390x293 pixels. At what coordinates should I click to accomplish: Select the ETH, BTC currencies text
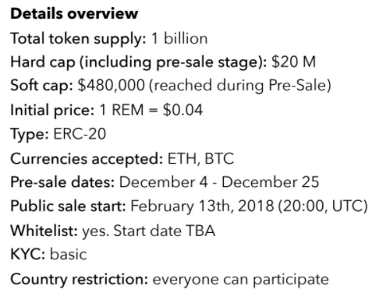(x=200, y=159)
